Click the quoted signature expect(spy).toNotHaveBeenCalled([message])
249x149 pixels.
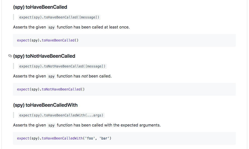coord(63,66)
